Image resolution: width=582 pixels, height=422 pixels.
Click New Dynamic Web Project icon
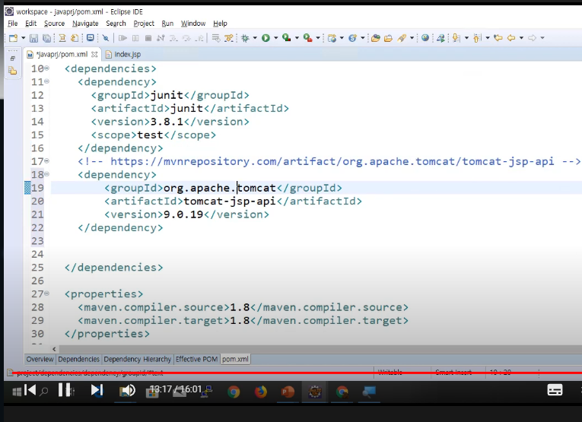332,38
